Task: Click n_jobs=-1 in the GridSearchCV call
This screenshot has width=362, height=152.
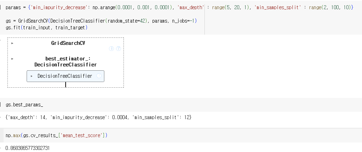Action: [183, 21]
